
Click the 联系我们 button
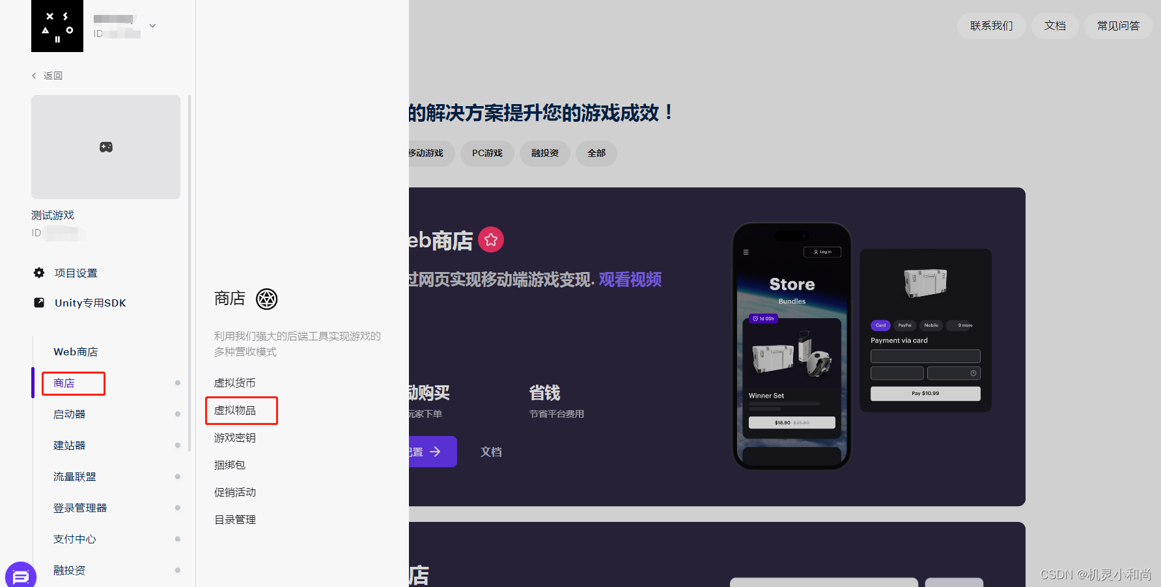pyautogui.click(x=991, y=25)
